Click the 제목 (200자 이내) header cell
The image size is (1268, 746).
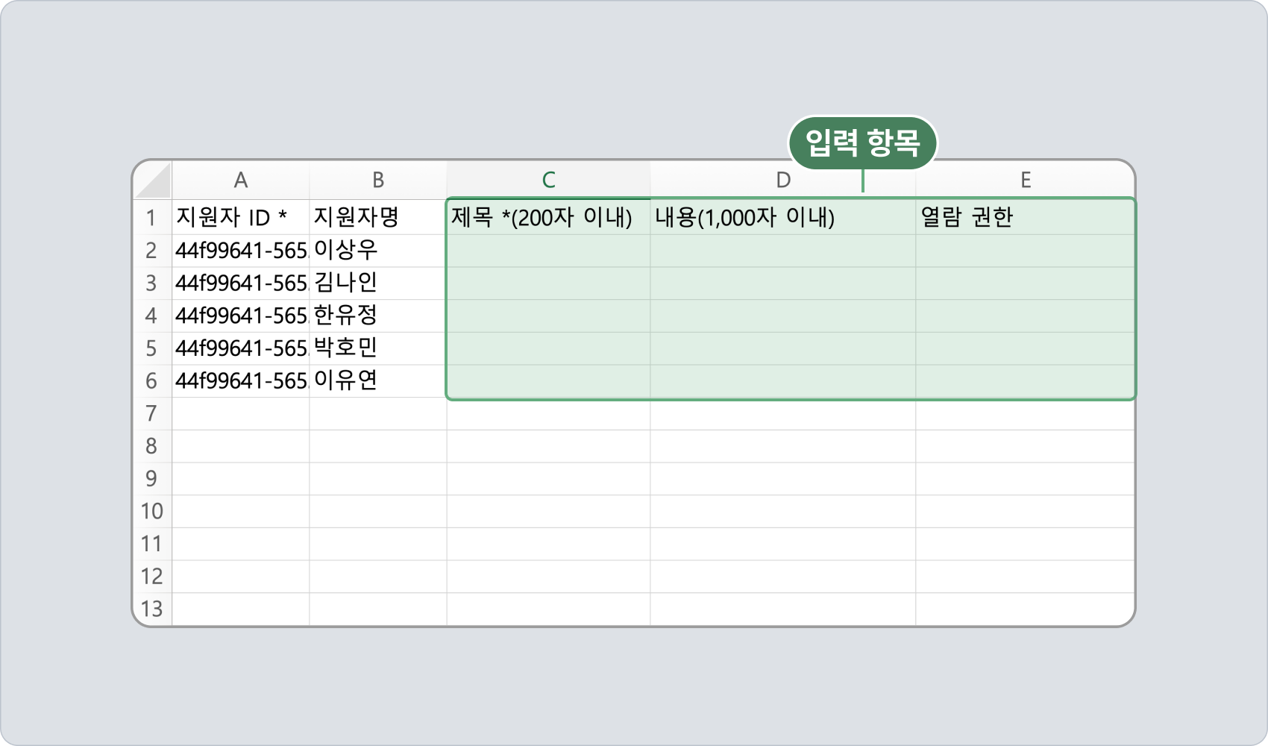coord(548,218)
